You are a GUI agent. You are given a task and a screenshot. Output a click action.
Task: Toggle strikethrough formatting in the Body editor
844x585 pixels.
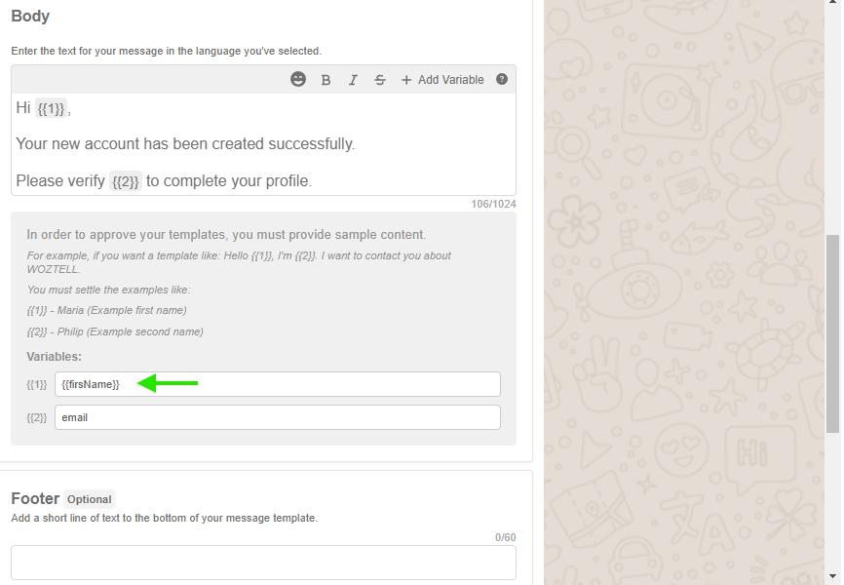coord(380,80)
